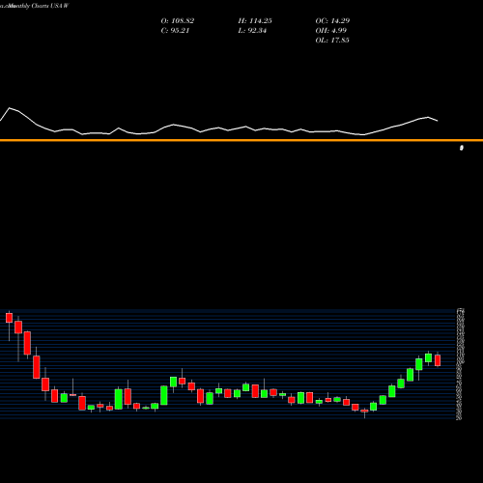Select the low price value L: 92.34
This screenshot has width=483, height=483.
252,31
